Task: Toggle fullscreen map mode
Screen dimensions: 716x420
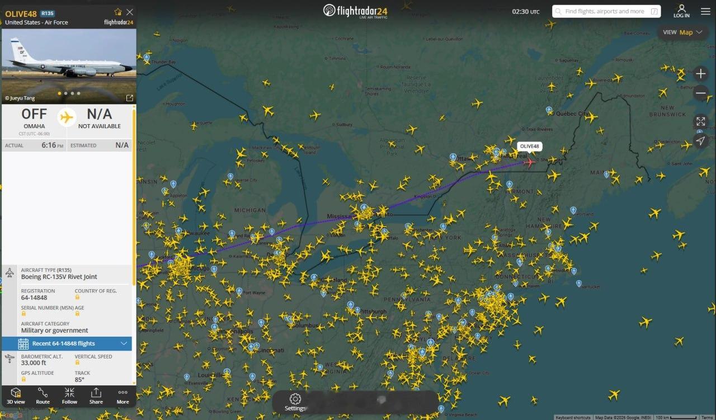Action: click(701, 121)
